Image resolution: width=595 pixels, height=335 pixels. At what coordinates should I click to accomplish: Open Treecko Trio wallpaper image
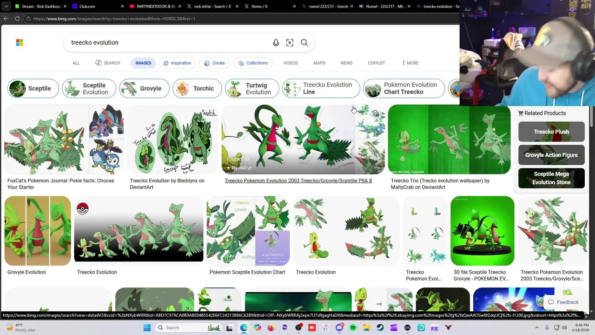[449, 140]
